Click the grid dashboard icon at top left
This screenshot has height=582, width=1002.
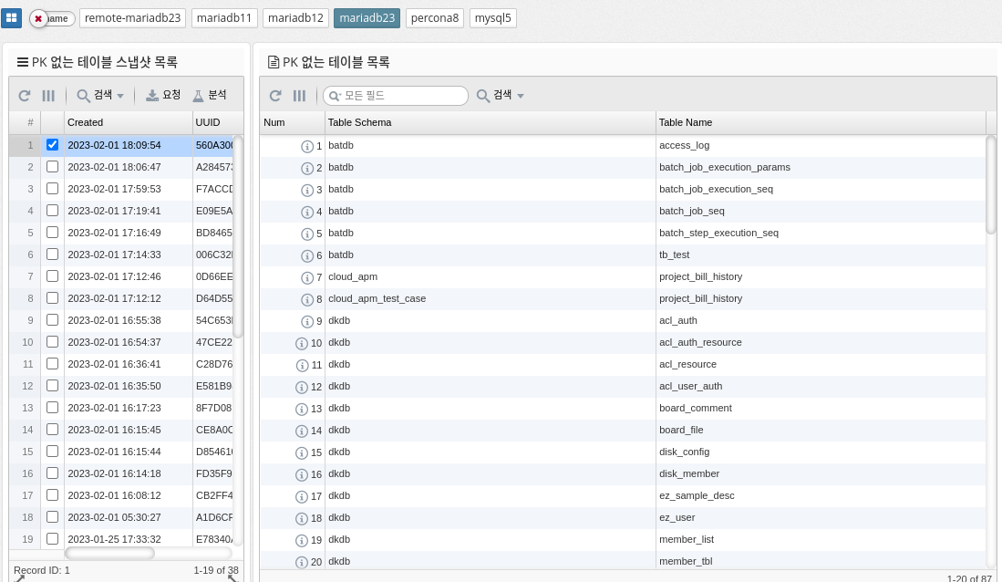coord(13,18)
